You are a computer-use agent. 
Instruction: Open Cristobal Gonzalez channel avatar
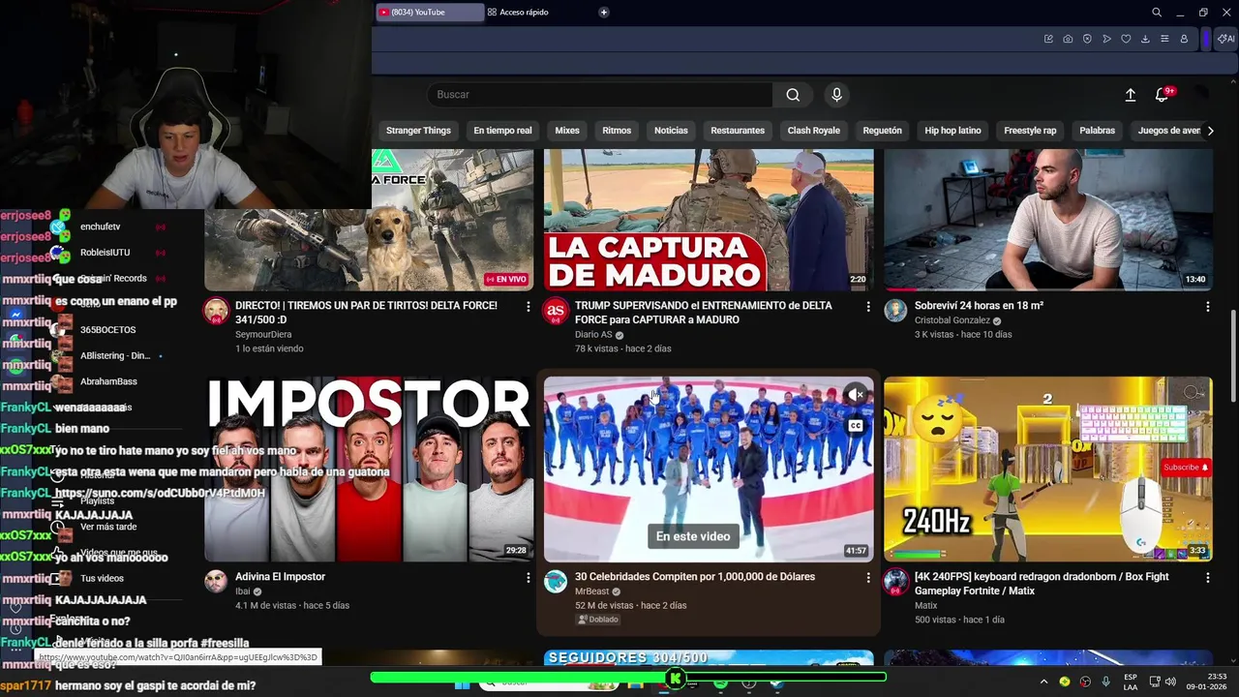pyautogui.click(x=895, y=312)
